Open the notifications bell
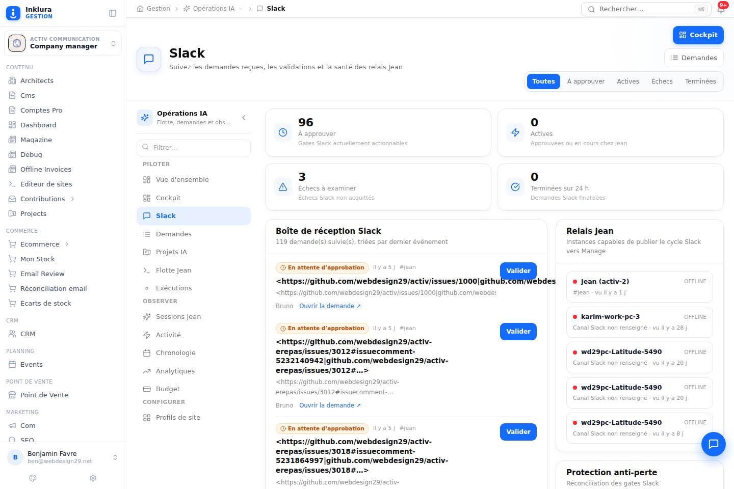This screenshot has width=734, height=489. pos(721,9)
